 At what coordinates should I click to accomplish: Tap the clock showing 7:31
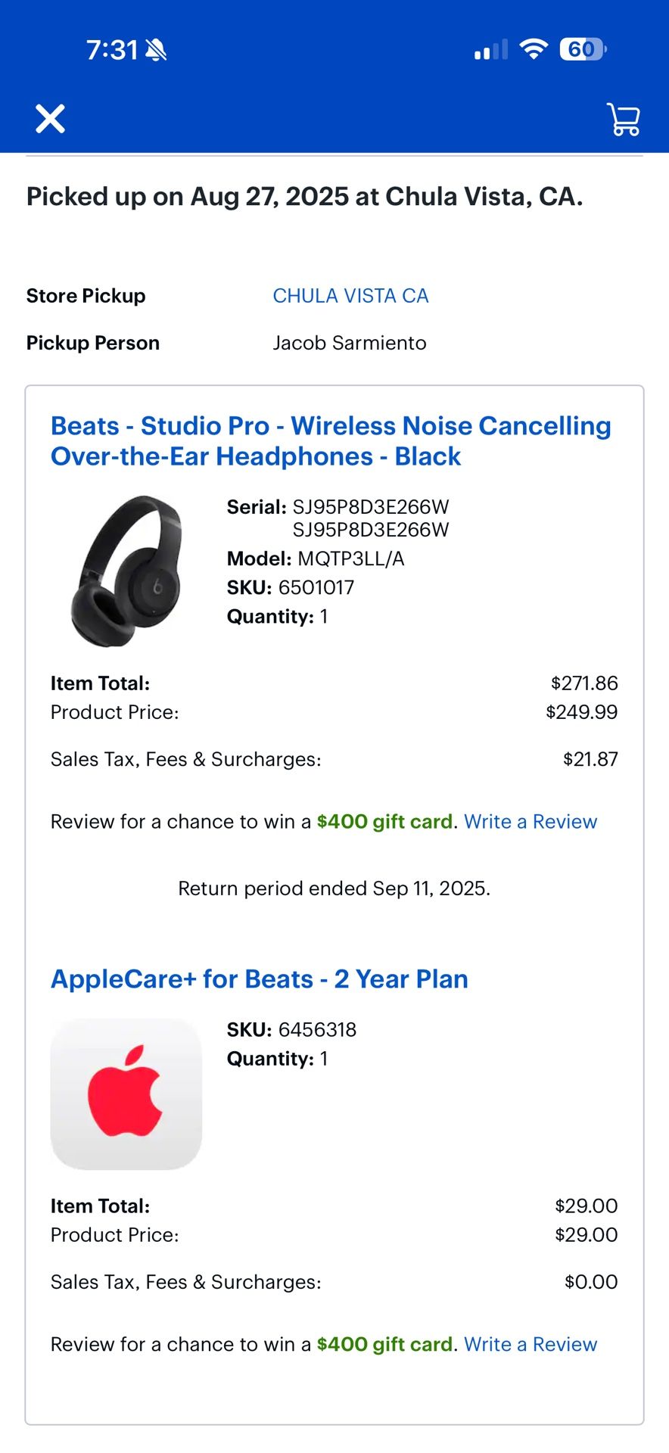pyautogui.click(x=110, y=48)
